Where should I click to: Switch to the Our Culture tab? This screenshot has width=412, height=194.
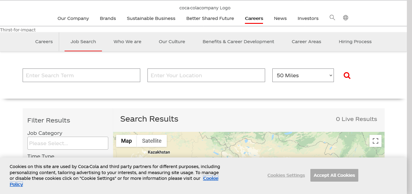pos(172,42)
